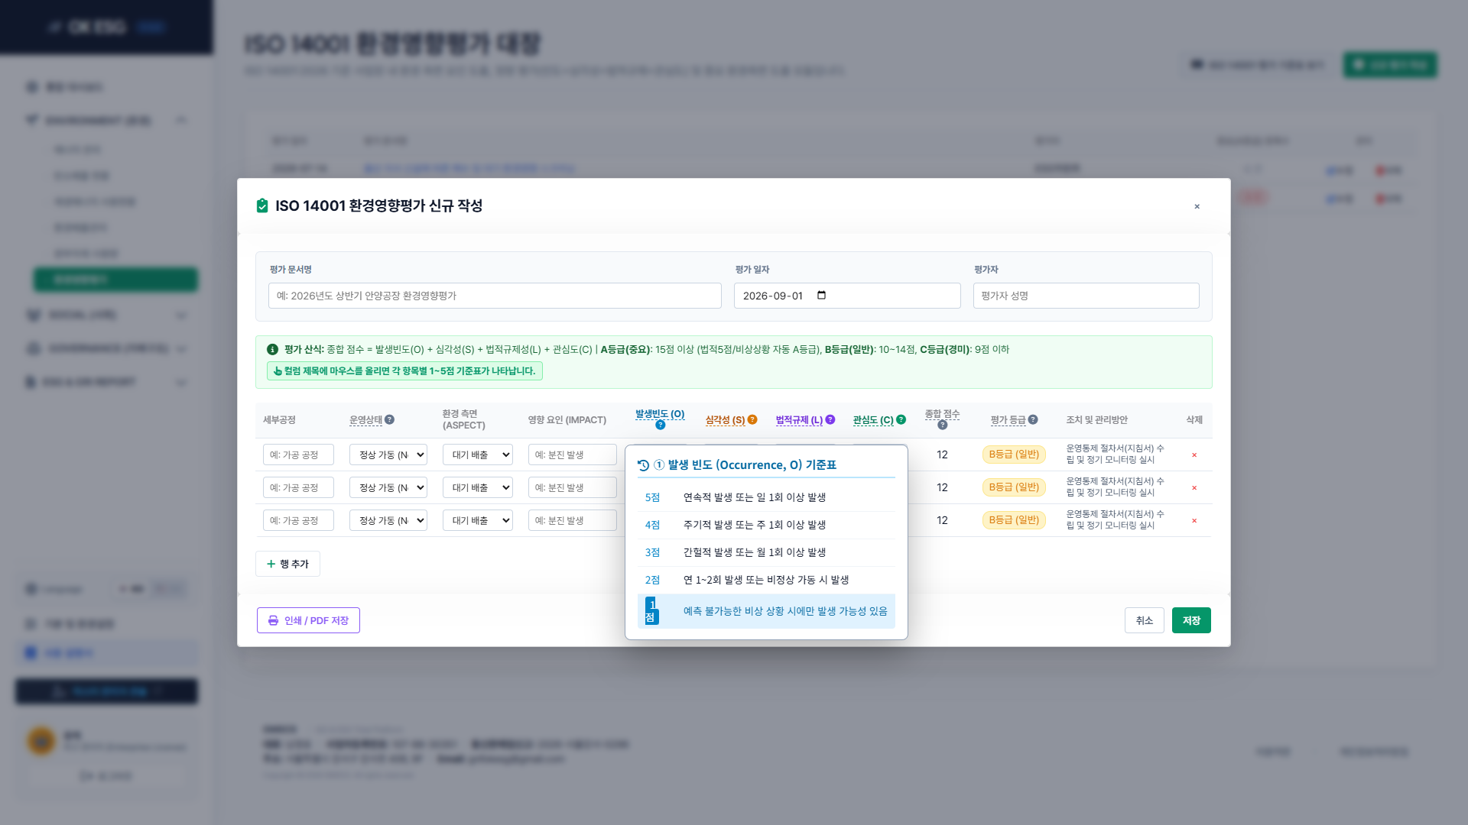Close the ISO 14001 신규 작성 dialog
The height and width of the screenshot is (825, 1468).
pos(1197,206)
